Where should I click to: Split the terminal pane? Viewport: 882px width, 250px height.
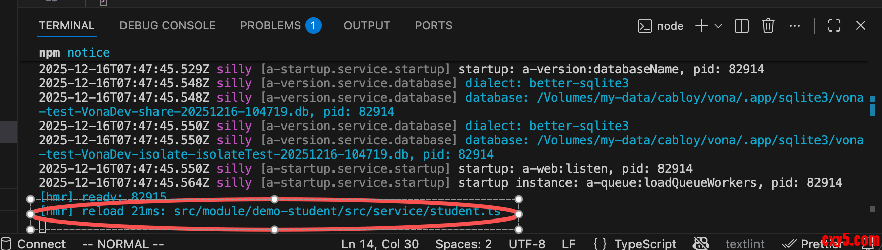pos(742,26)
